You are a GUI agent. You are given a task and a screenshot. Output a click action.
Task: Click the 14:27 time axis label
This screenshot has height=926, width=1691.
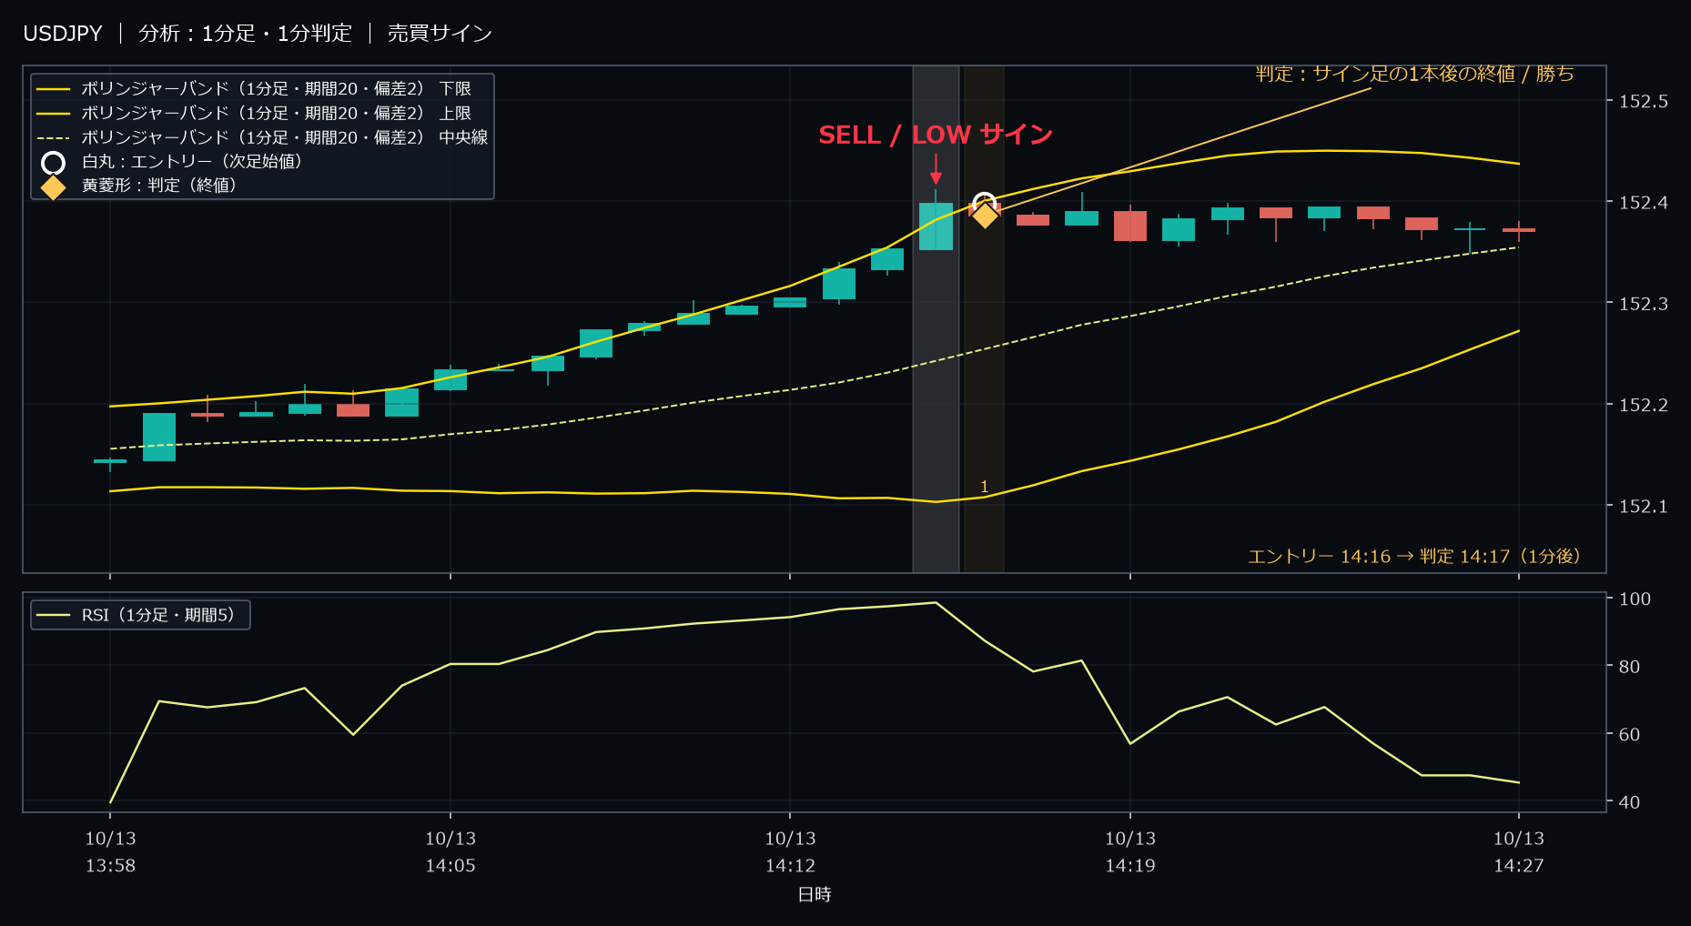[x=1519, y=866]
